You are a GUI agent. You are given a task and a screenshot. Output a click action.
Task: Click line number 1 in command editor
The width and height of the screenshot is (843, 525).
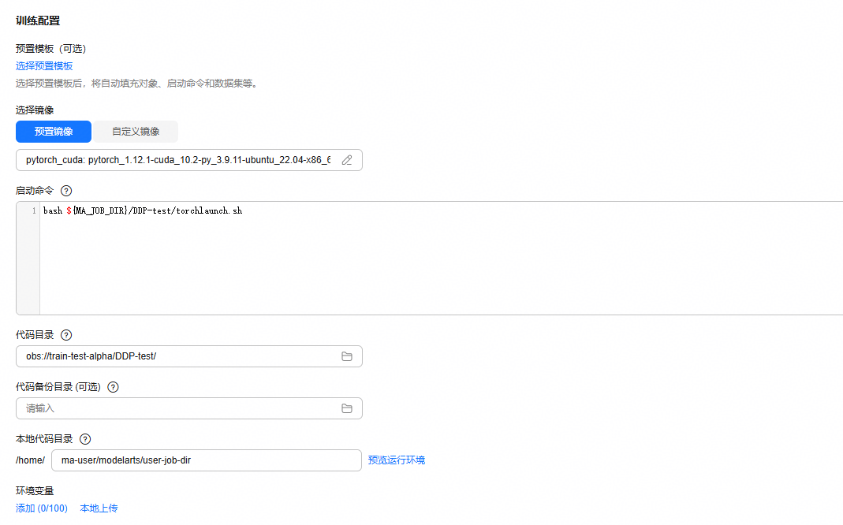pyautogui.click(x=34, y=210)
